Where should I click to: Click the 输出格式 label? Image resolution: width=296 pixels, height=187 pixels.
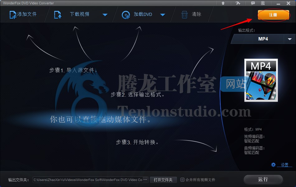click(x=246, y=31)
